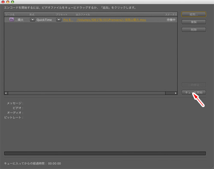
Task: Open the format dropdown beside QuickTime
Action: point(33,20)
